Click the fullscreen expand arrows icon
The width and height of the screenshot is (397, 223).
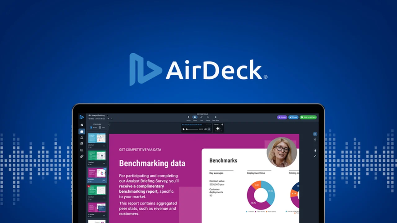coord(315,156)
